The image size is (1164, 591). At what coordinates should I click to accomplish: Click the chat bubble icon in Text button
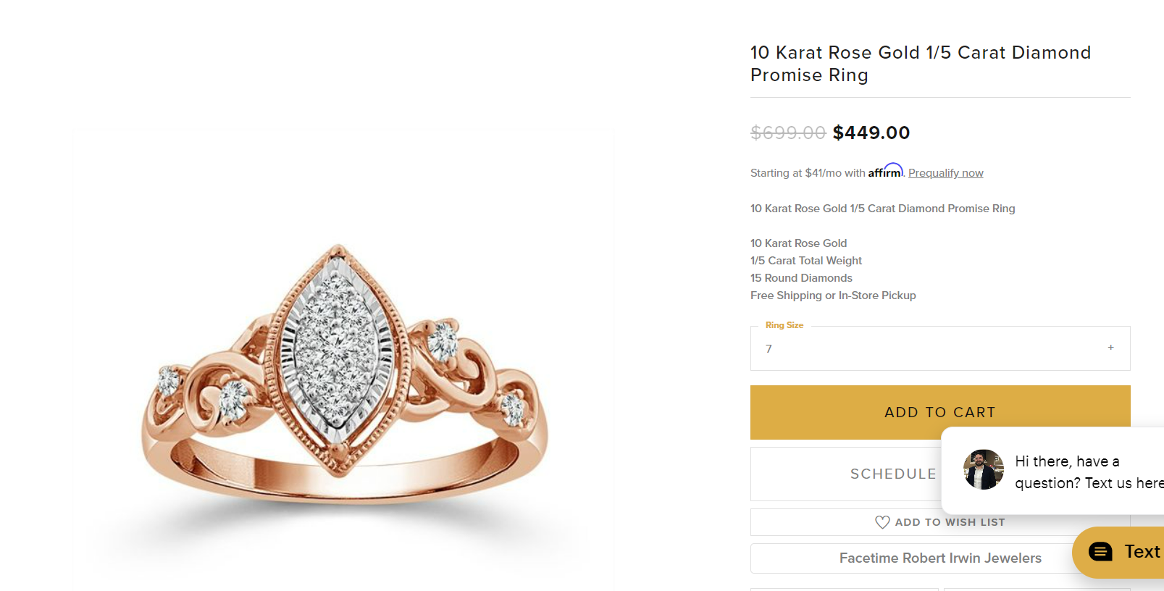1100,552
